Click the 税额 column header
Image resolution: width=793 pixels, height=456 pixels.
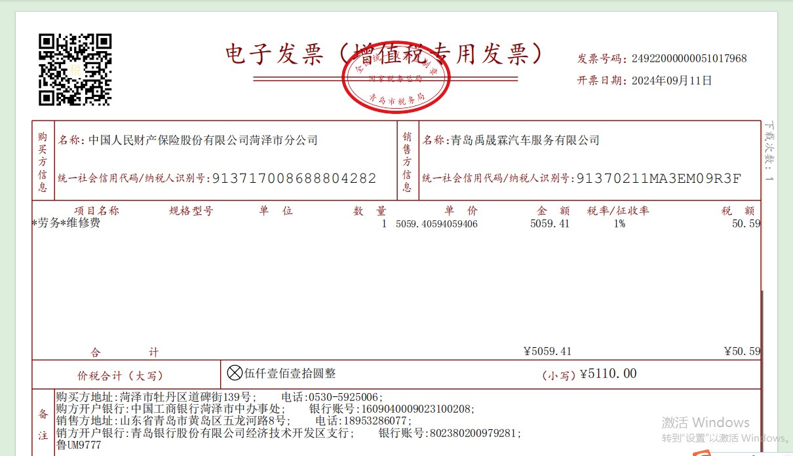click(737, 211)
